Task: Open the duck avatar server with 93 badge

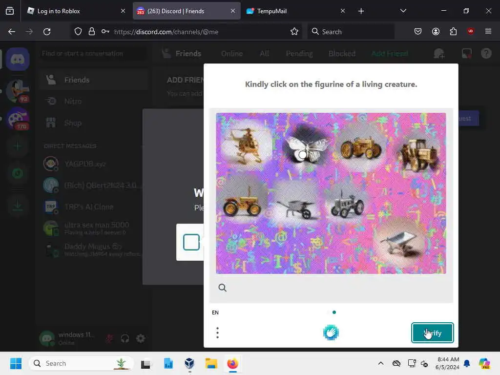Action: (18, 91)
